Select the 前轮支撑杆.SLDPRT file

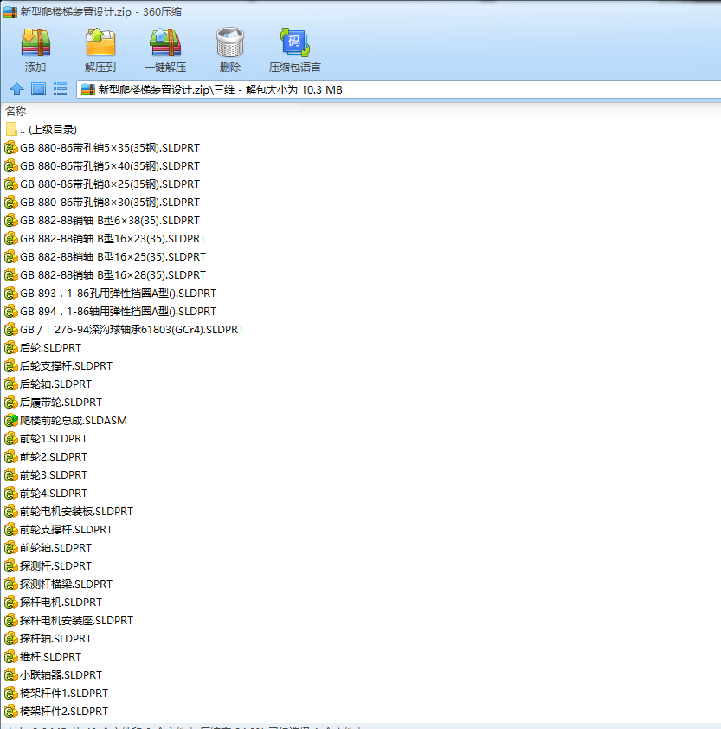(59, 529)
